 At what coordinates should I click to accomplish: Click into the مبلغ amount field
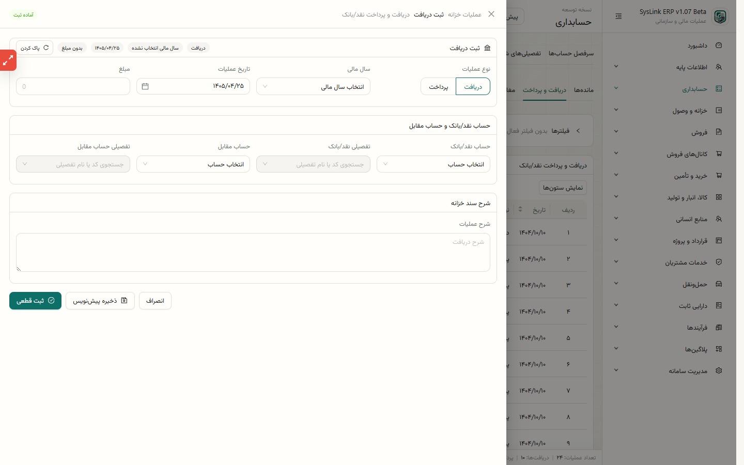pos(73,86)
